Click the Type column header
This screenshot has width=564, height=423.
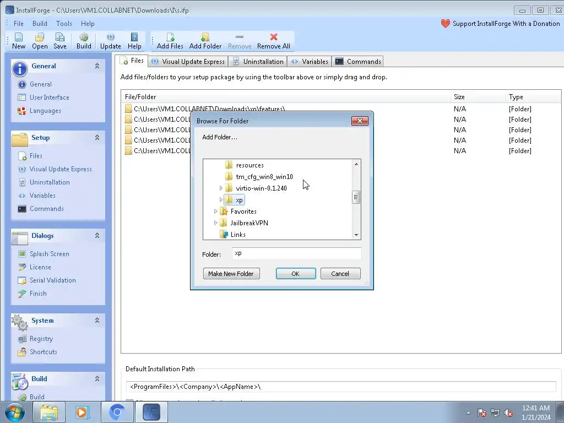[533, 97]
